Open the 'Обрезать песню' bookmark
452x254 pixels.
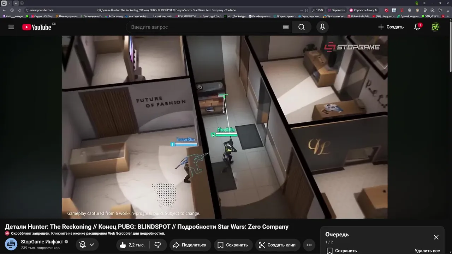click(333, 16)
